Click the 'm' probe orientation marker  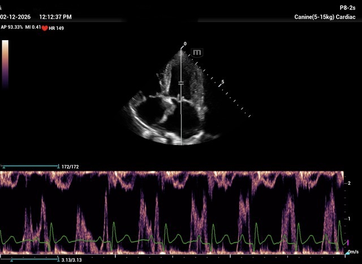point(197,52)
